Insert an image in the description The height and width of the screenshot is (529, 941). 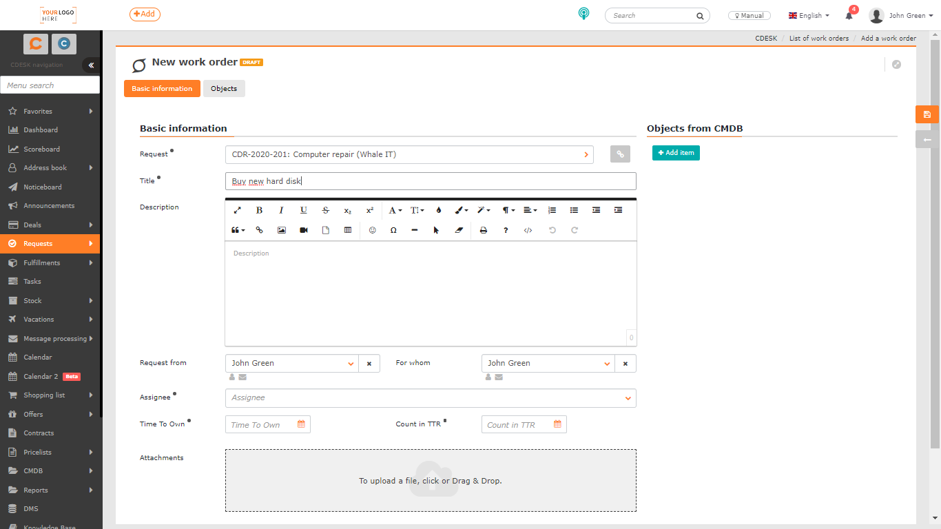tap(281, 230)
